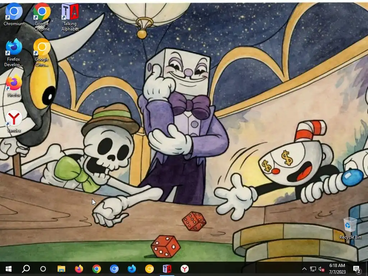Open the network status tray icon
The width and height of the screenshot is (368, 276).
(x=313, y=269)
